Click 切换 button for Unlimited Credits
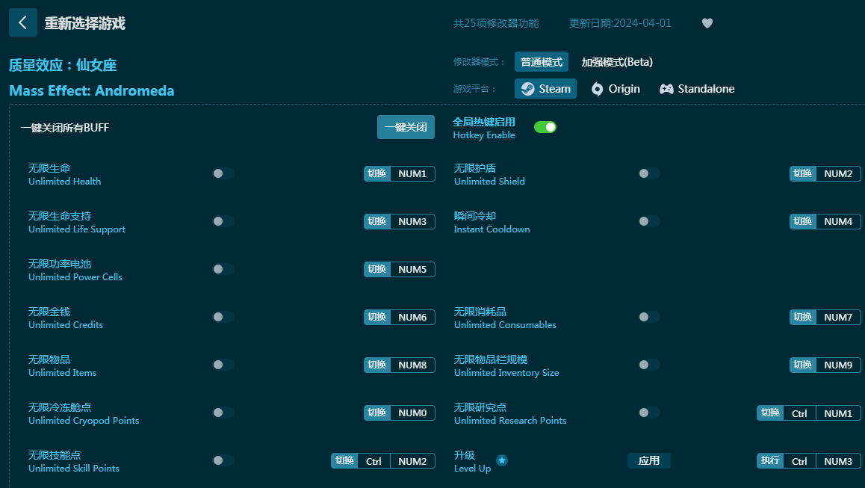 point(377,318)
